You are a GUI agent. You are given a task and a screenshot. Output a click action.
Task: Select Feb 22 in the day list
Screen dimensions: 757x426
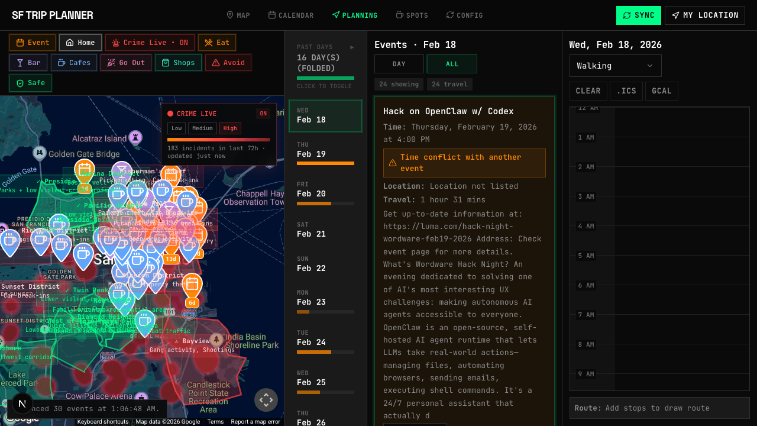(325, 264)
